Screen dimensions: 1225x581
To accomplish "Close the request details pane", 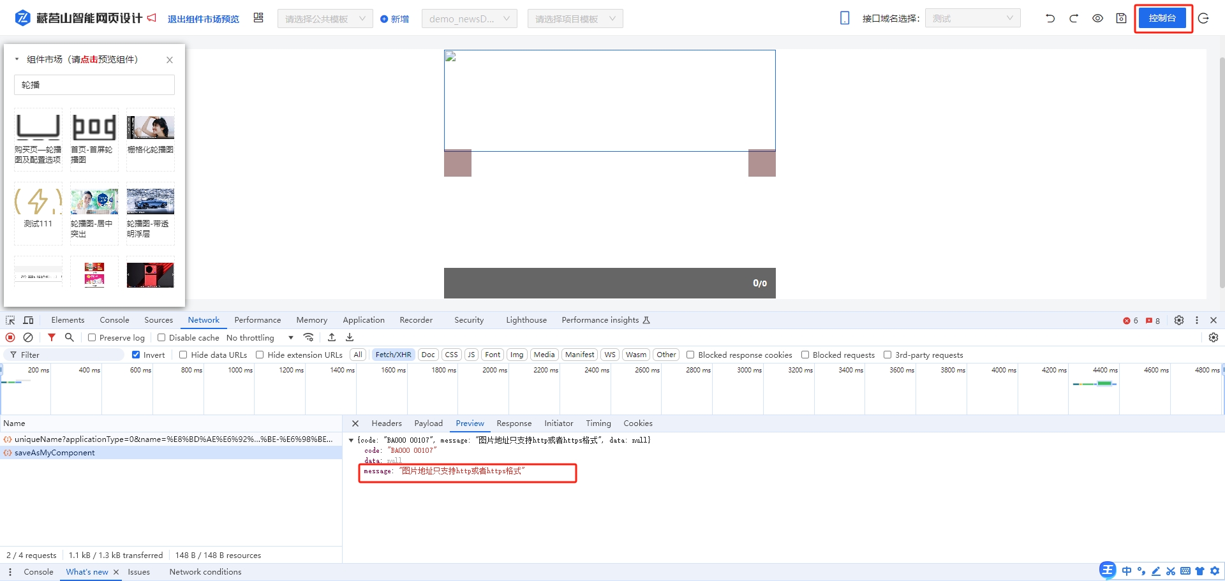I will point(355,423).
